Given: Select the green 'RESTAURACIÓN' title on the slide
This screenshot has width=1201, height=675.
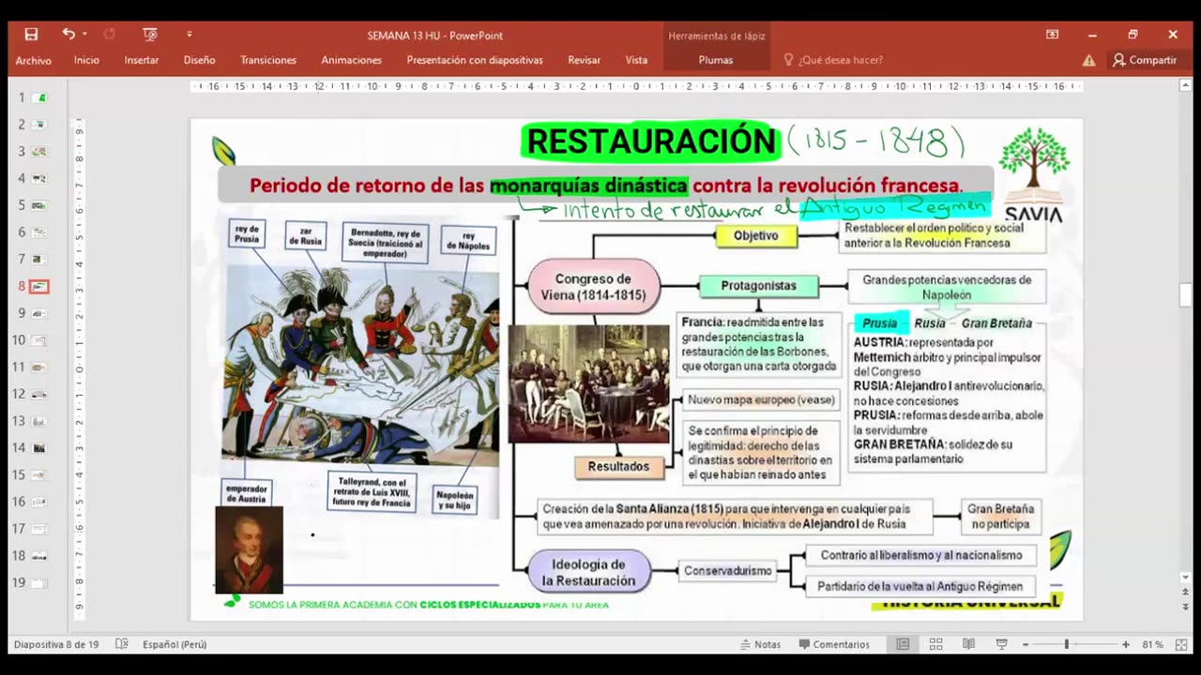Looking at the screenshot, I should pyautogui.click(x=651, y=142).
